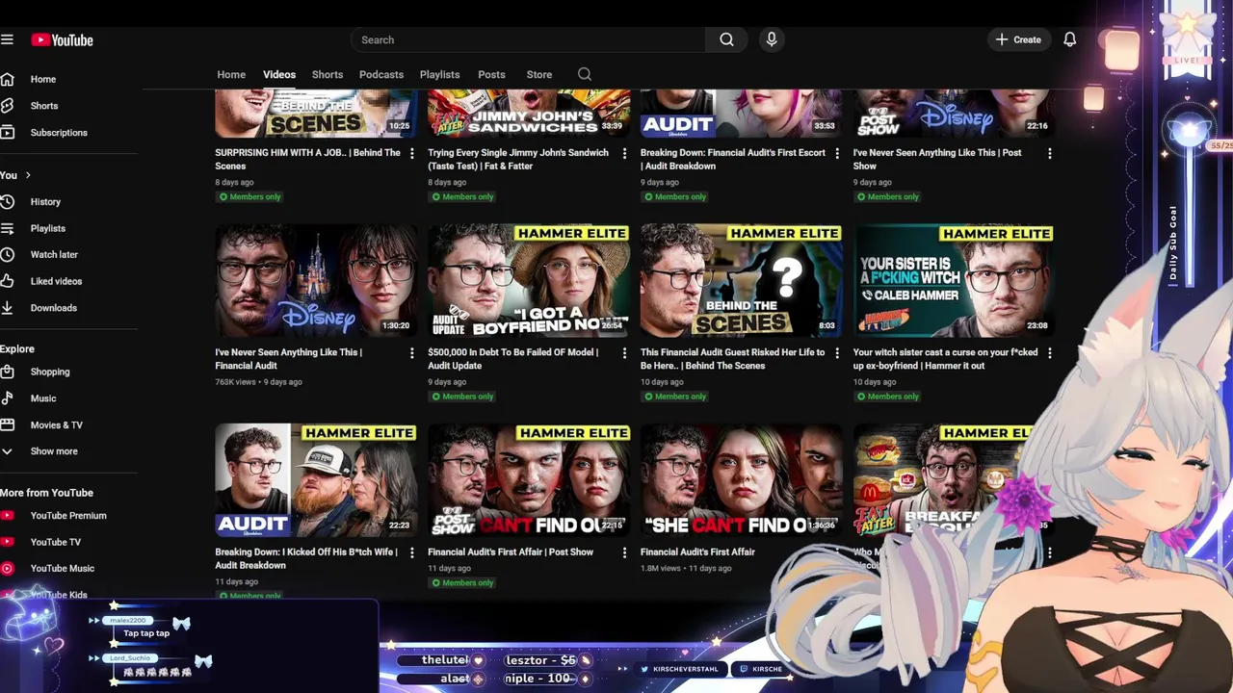Image resolution: width=1233 pixels, height=693 pixels.
Task: Click the Create button
Action: pos(1018,39)
